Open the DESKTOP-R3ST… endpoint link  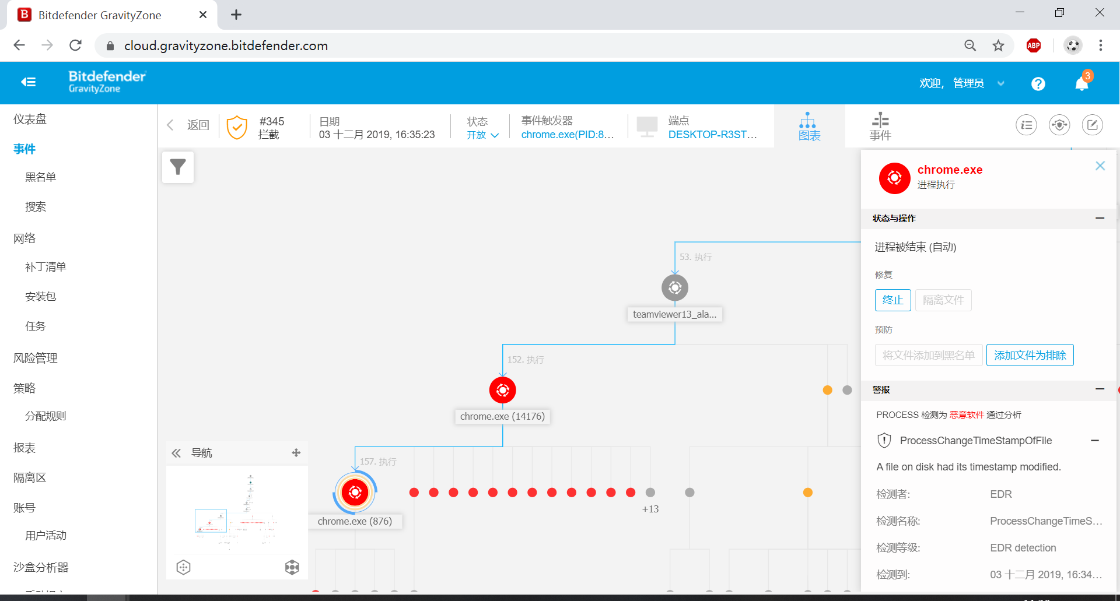(712, 135)
